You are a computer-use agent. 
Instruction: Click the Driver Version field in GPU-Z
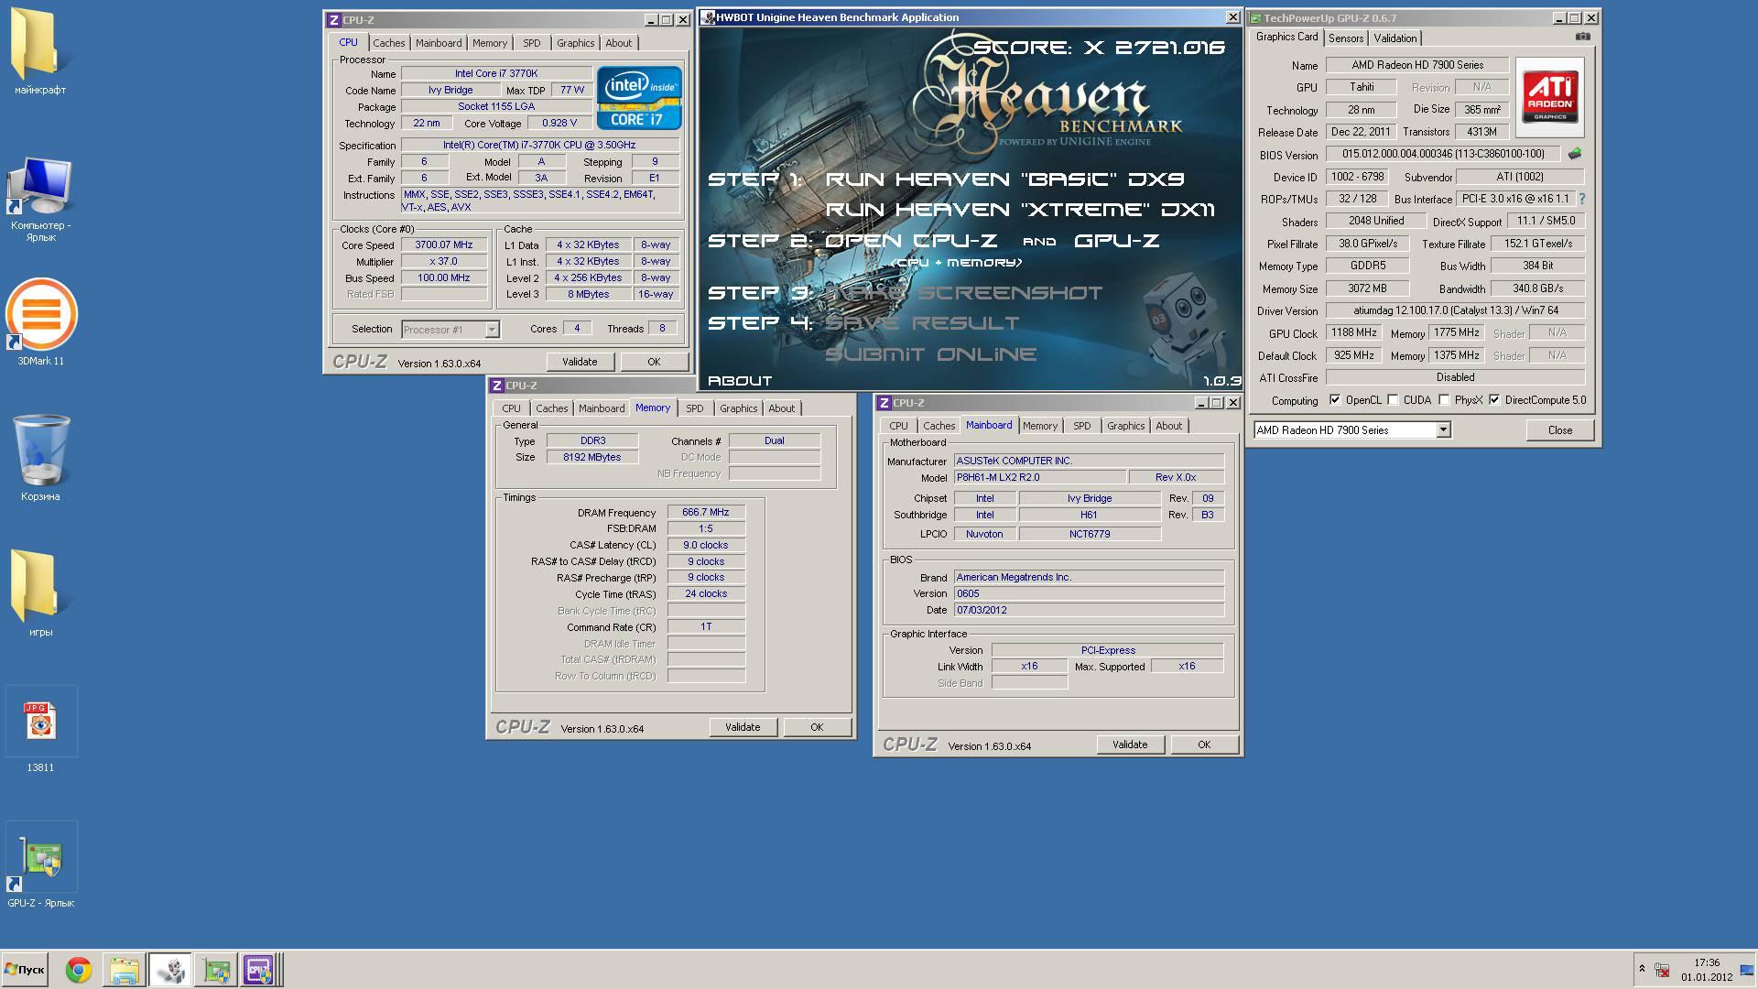click(1455, 310)
